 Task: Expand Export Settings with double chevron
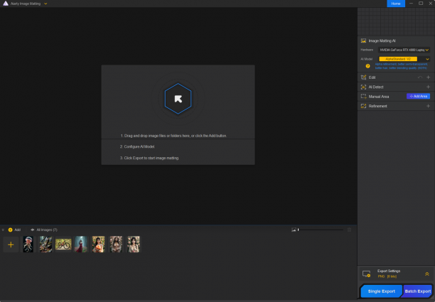(x=426, y=274)
